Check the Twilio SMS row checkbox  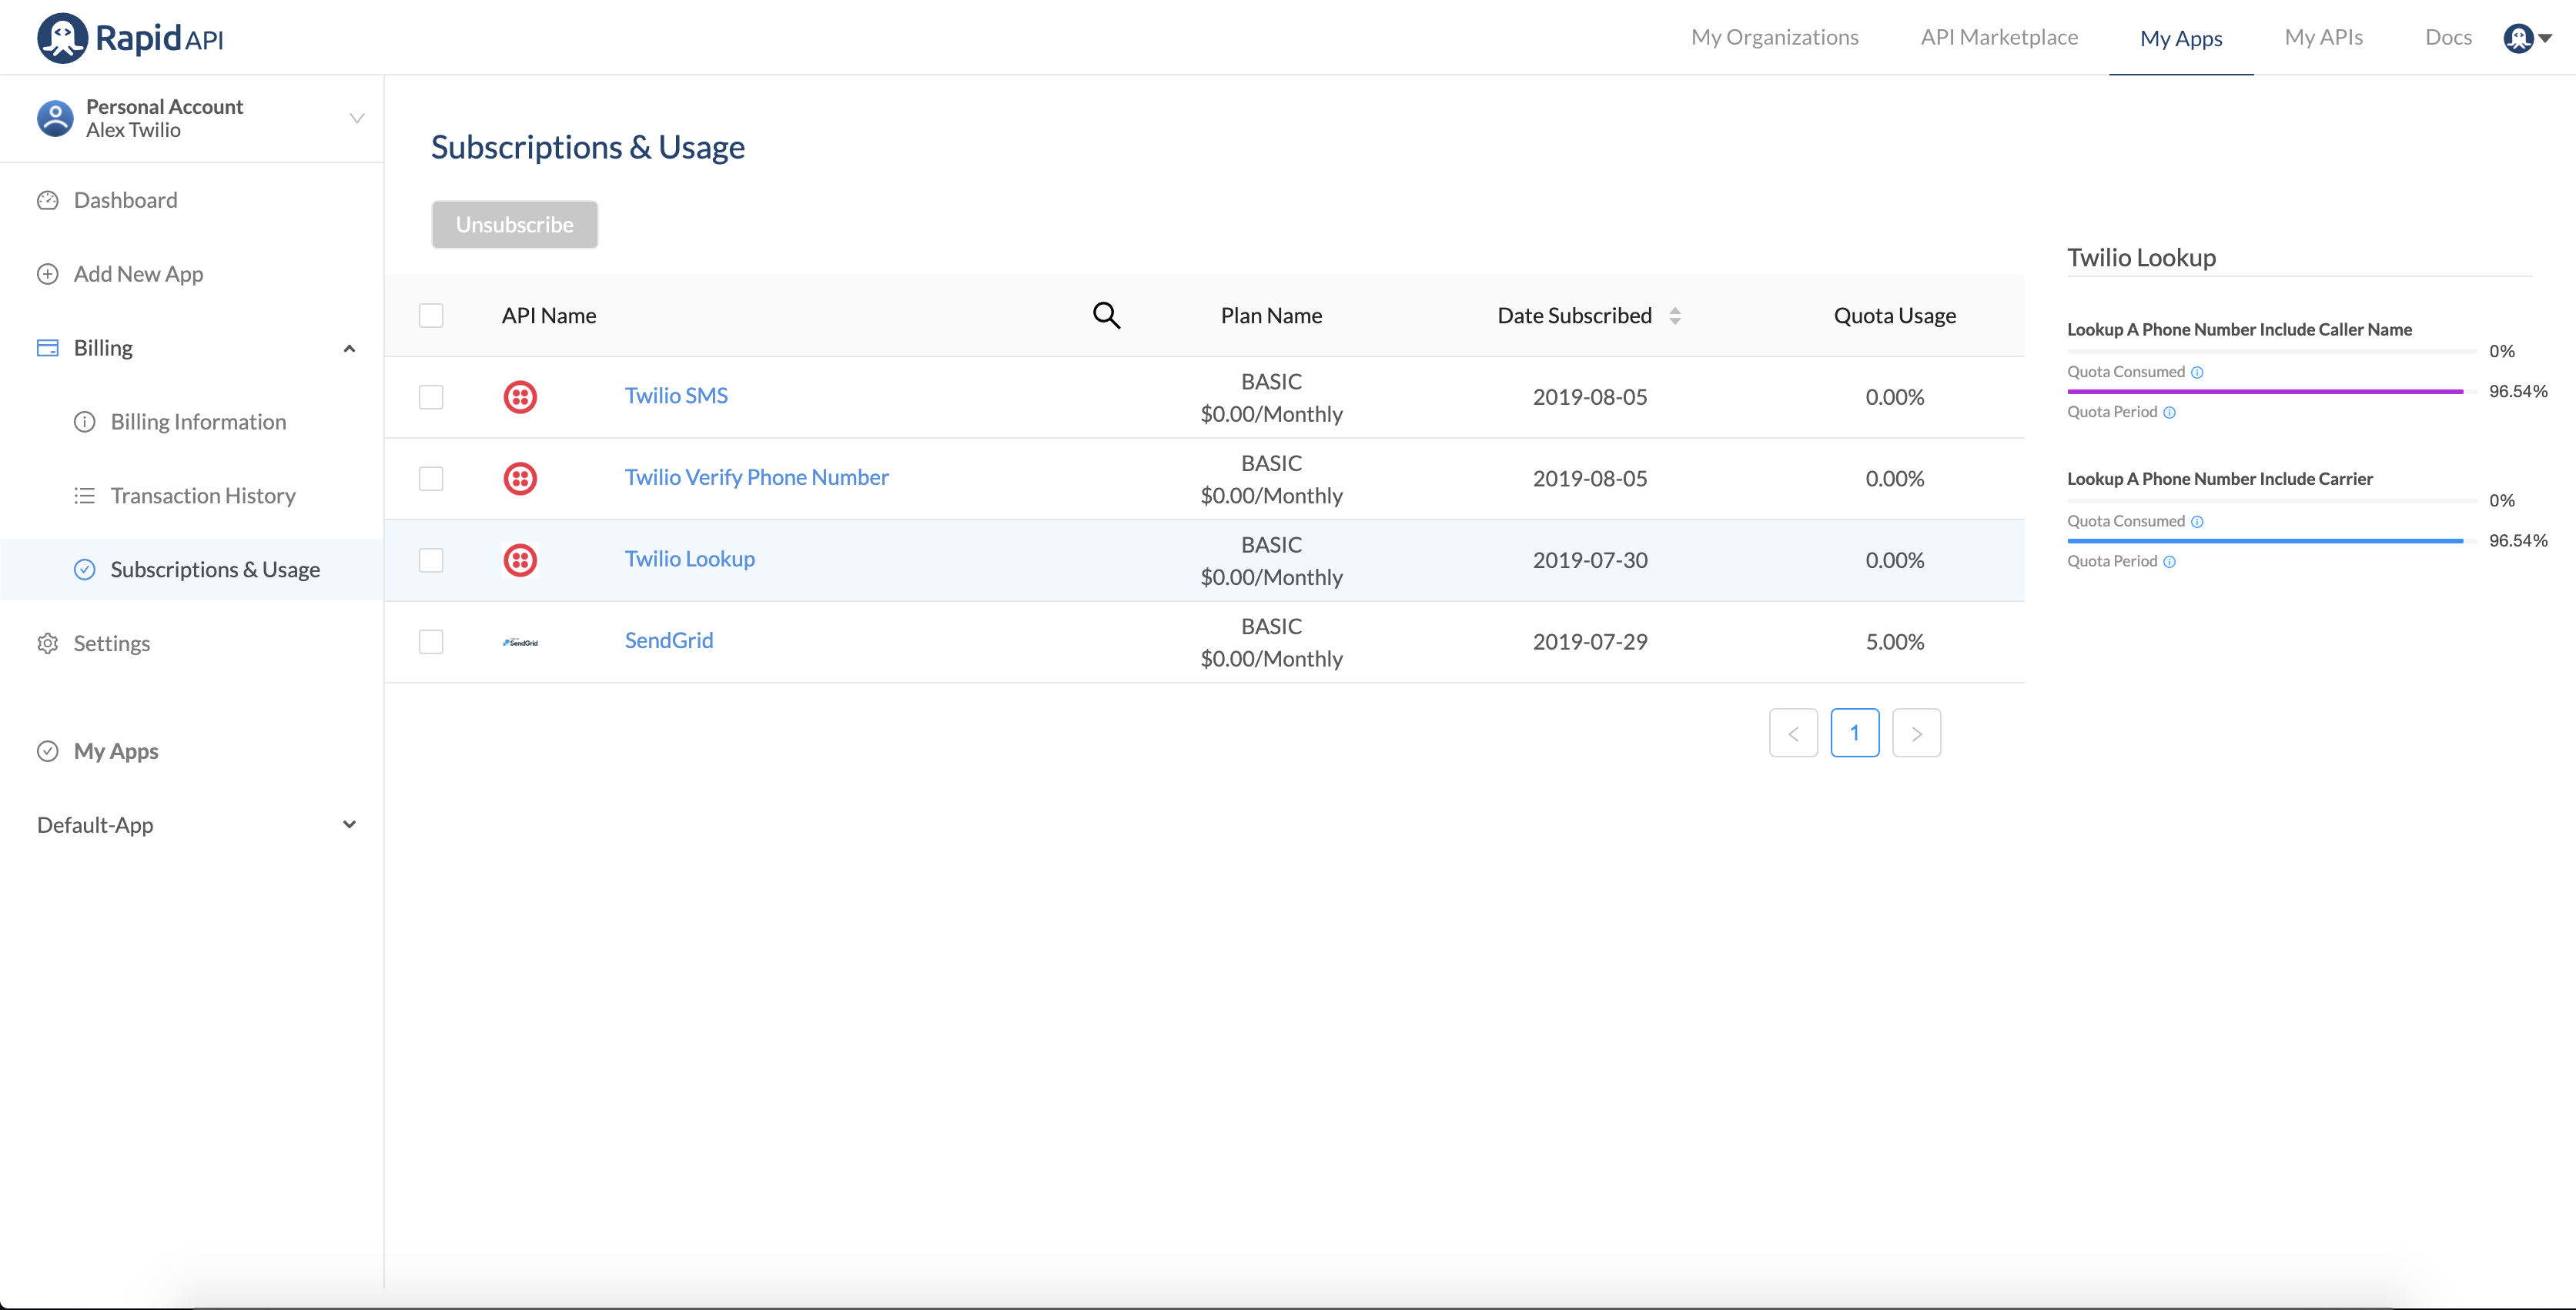point(431,397)
